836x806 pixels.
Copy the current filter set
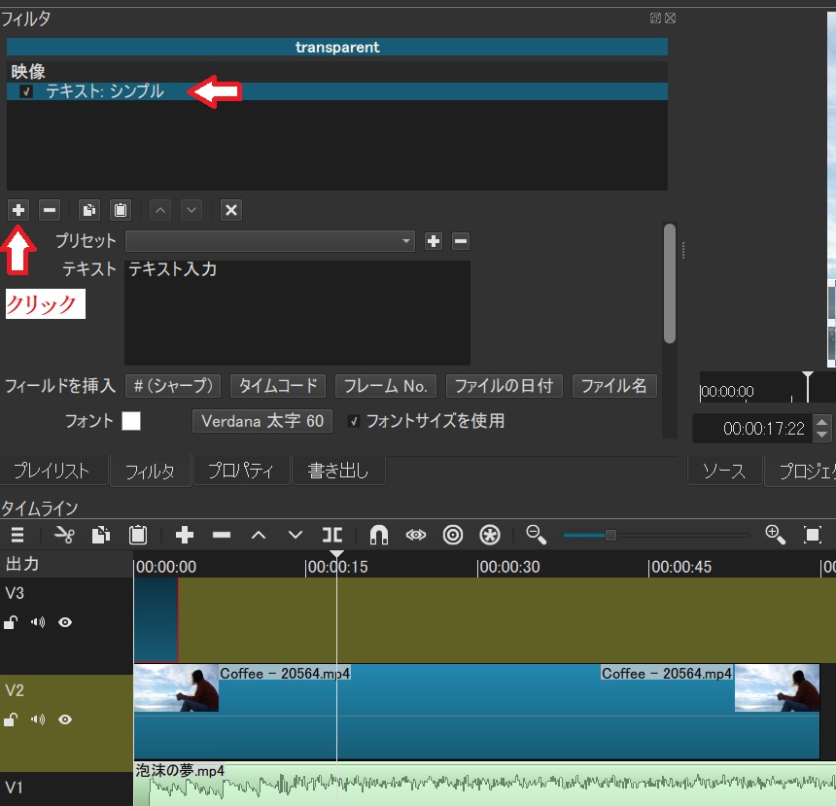(88, 210)
